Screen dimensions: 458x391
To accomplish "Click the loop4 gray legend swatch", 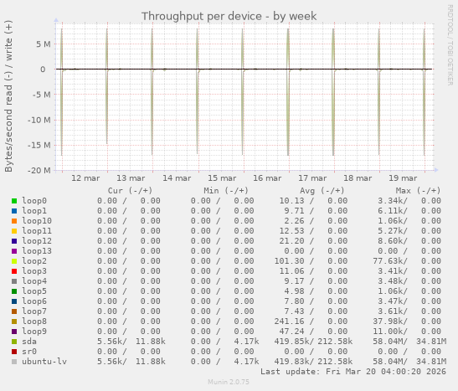I will point(14,281).
